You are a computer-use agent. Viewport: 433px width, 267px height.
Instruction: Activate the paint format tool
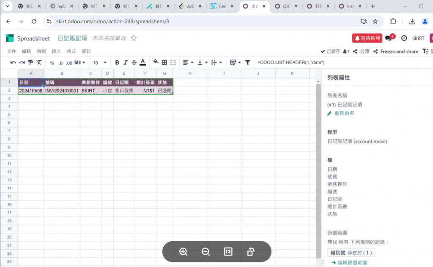(x=30, y=62)
